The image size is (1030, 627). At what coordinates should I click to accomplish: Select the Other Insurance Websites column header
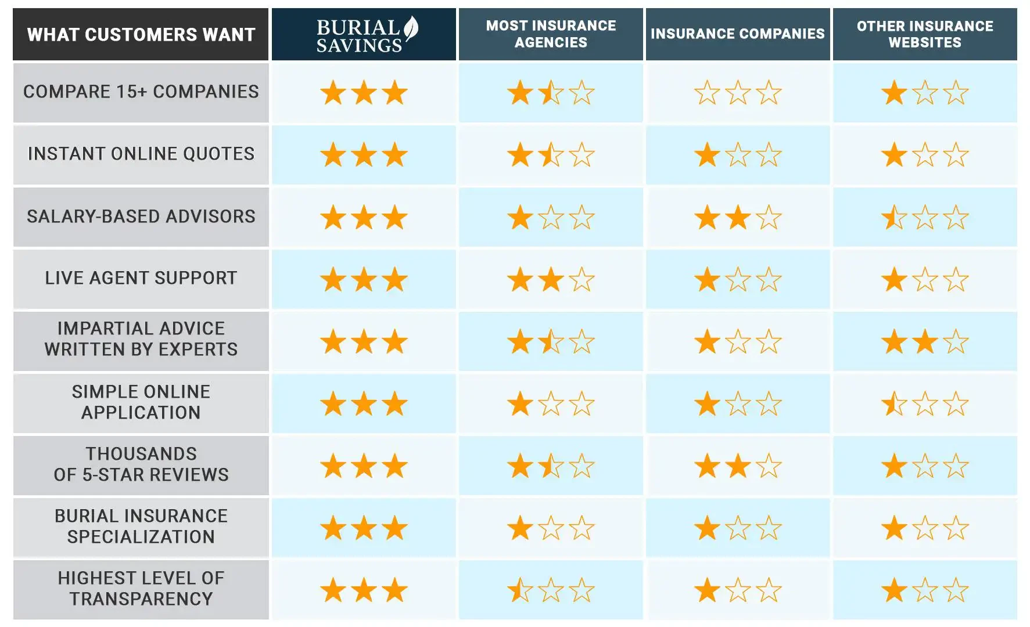coord(925,34)
